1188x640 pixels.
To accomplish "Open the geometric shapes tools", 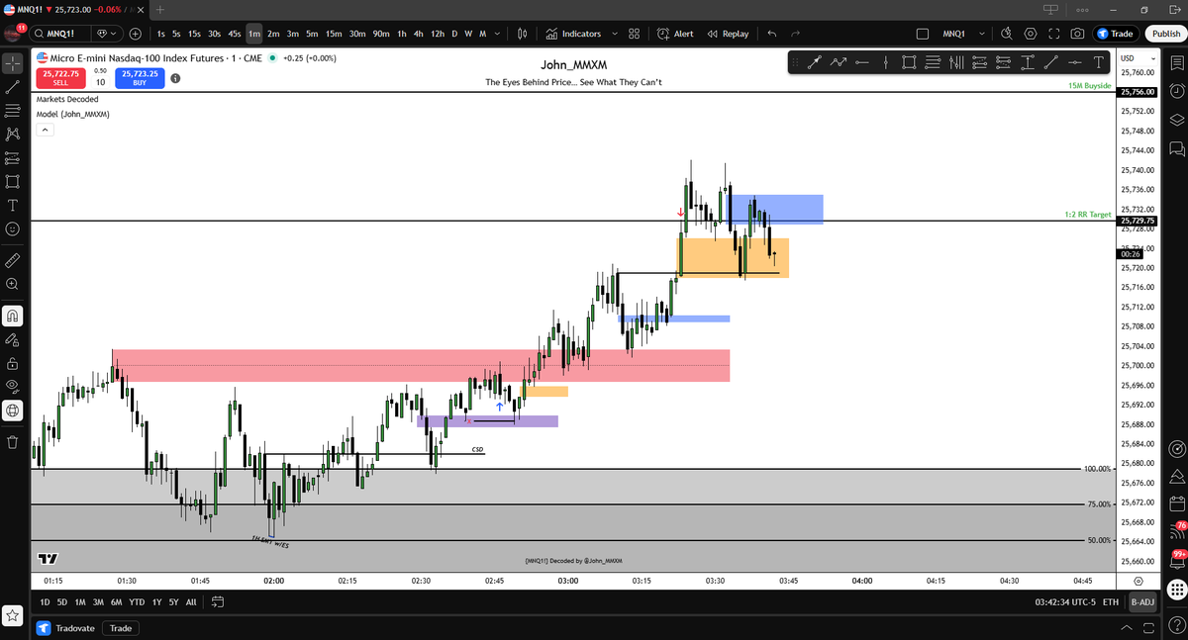I will (13, 181).
